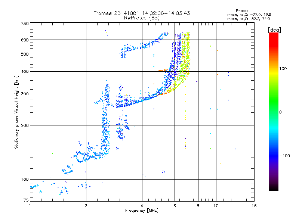The height and width of the screenshot is (224, 299).
Task: Click the x-axis tick label '6'
Action: (x=175, y=206)
